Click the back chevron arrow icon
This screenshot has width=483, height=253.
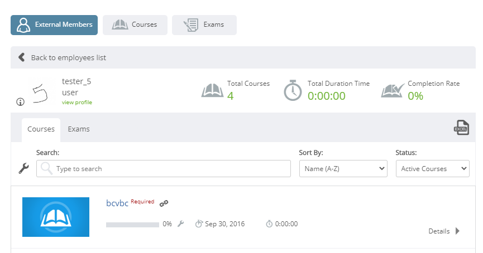[x=22, y=57]
